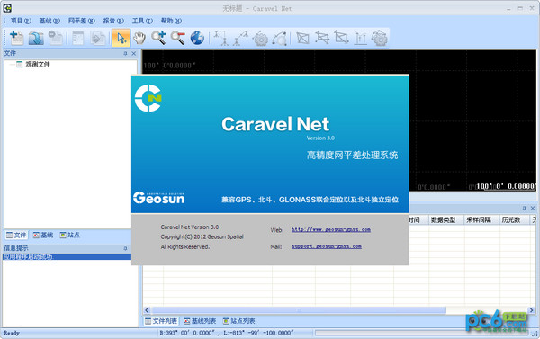The image size is (540, 339).
Task: Open the 帮助 menu
Action: pyautogui.click(x=171, y=21)
